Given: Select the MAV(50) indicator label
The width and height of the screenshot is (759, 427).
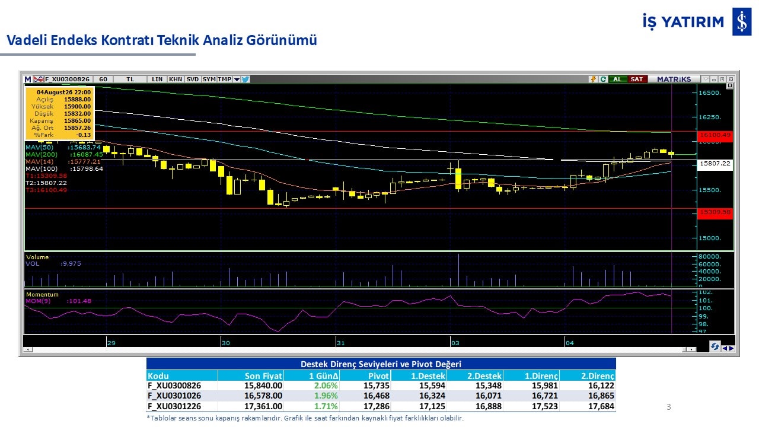Looking at the screenshot, I should [x=39, y=147].
